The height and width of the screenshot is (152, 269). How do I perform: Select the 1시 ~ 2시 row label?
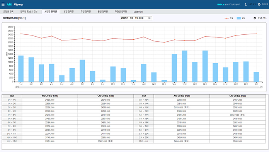12,103
